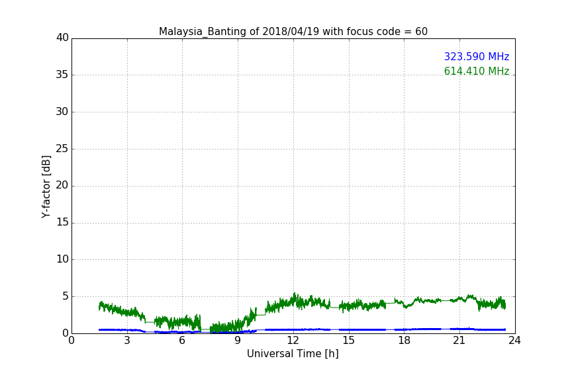The width and height of the screenshot is (572, 381).
Task: Click the x-axis tick label '6'
Action: coord(182,341)
